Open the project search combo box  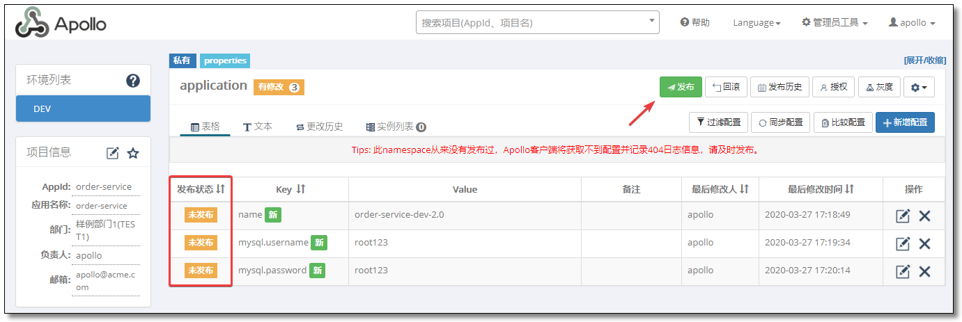click(537, 22)
